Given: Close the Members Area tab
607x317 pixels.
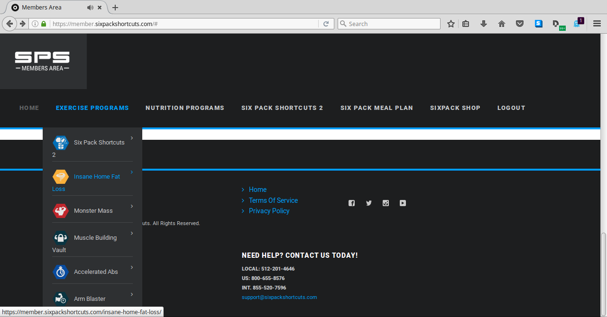Looking at the screenshot, I should [100, 8].
